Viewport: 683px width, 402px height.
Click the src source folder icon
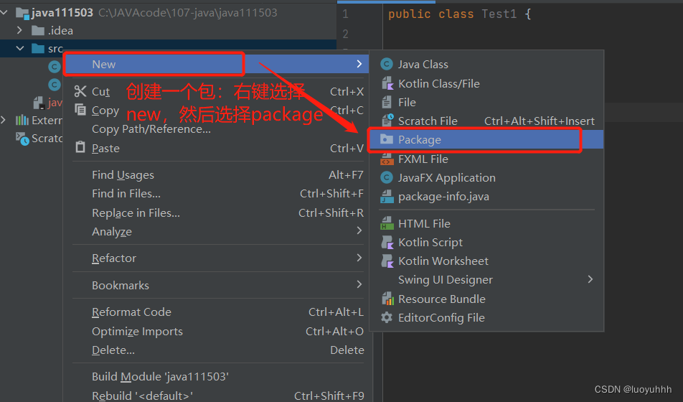pos(38,48)
